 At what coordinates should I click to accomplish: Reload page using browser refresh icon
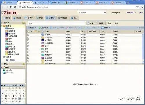[x=11, y=7]
